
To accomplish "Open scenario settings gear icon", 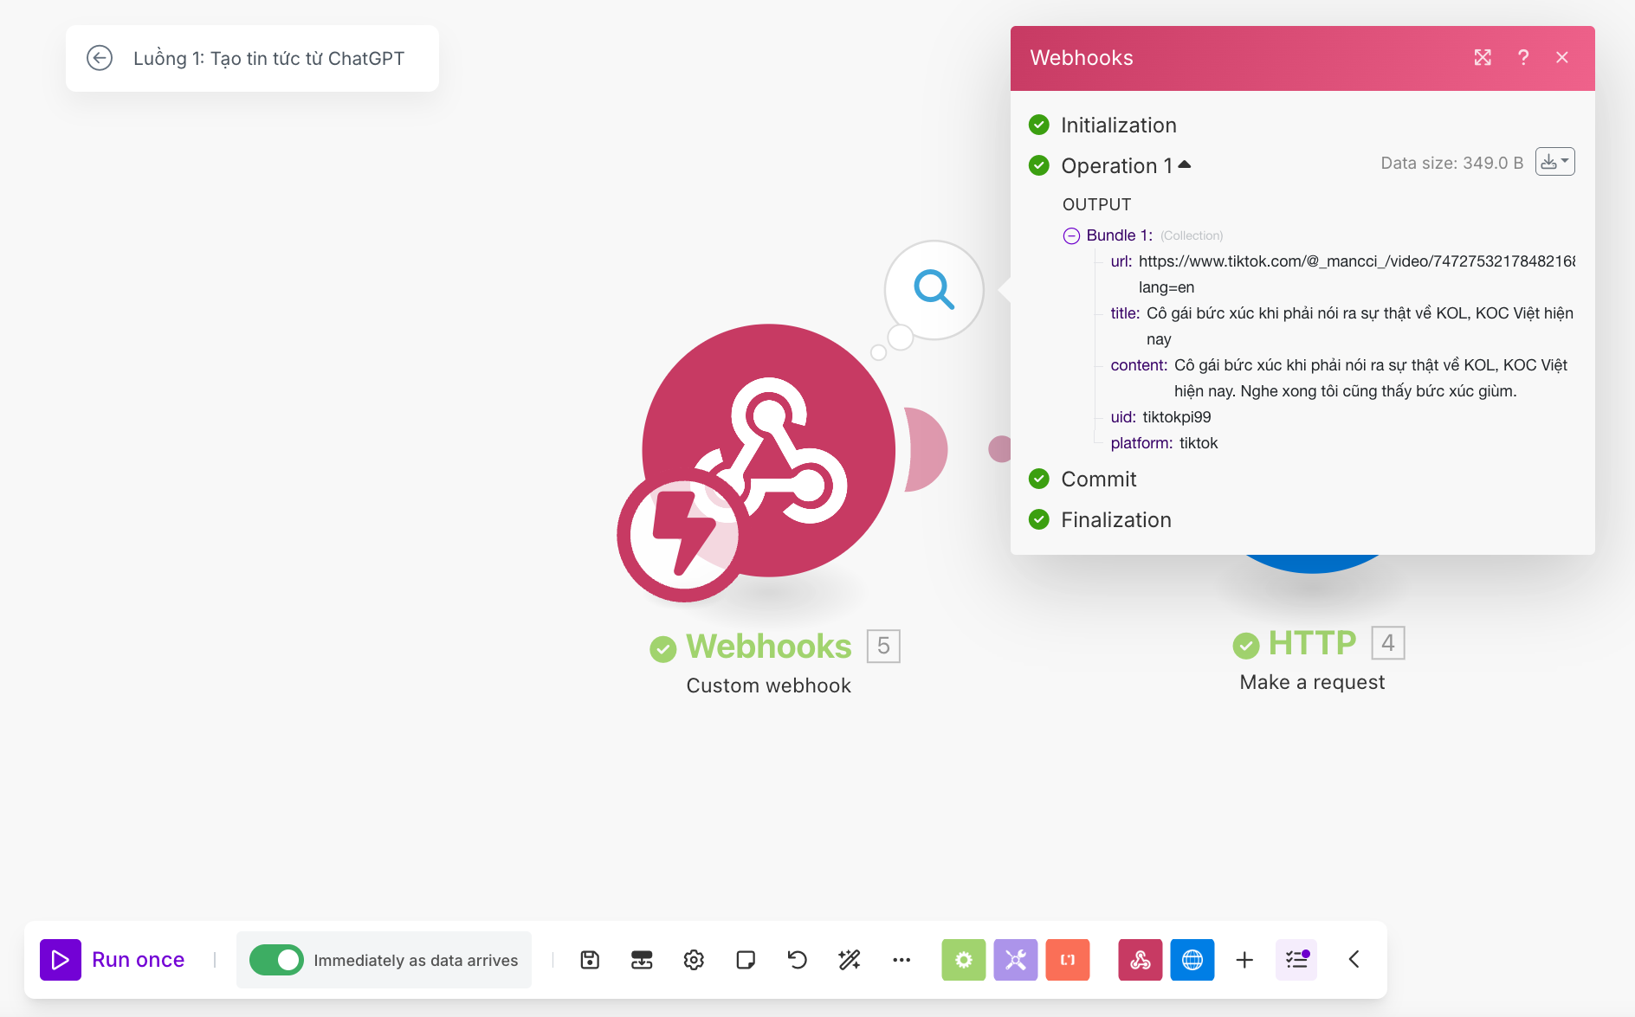I will [x=694, y=960].
